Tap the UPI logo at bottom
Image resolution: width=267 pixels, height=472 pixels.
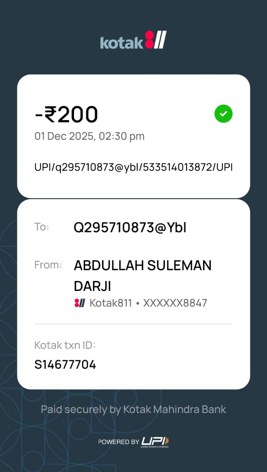coord(155,441)
